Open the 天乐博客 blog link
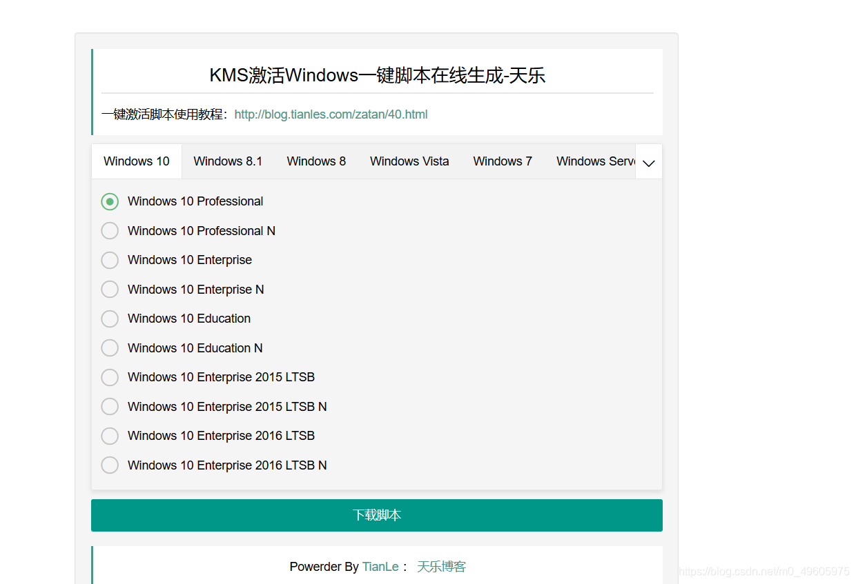 [442, 567]
